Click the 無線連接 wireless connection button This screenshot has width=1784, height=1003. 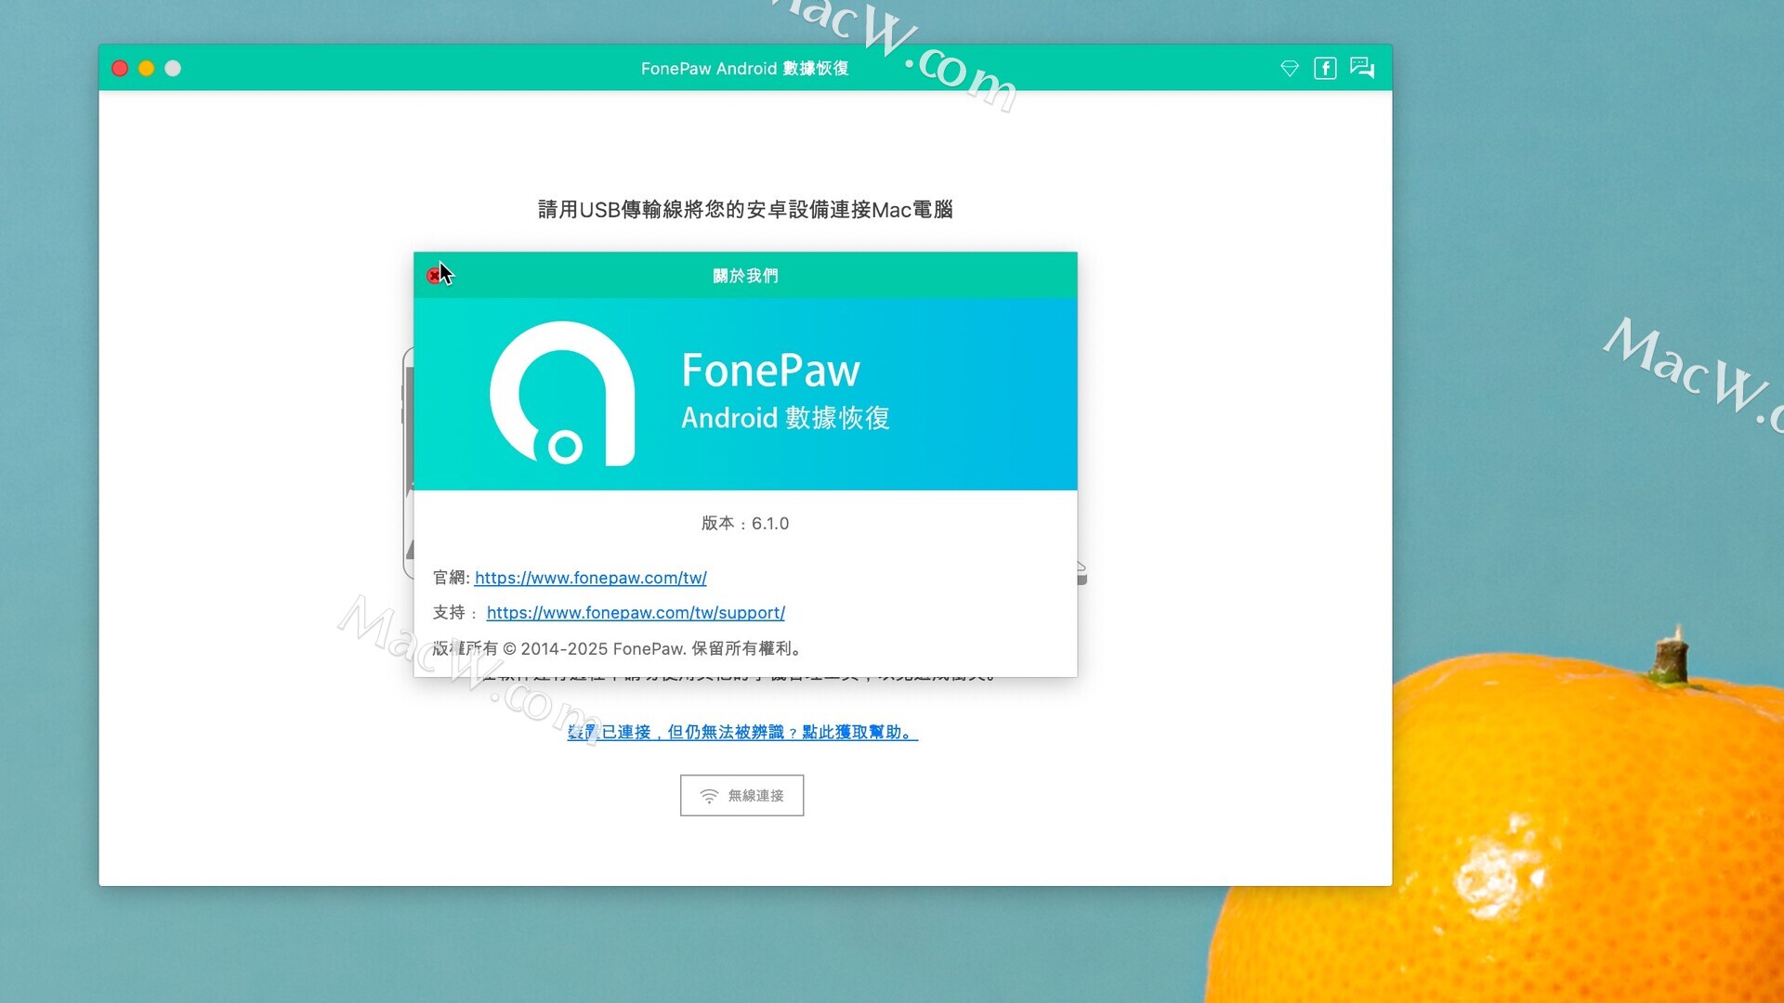741,796
